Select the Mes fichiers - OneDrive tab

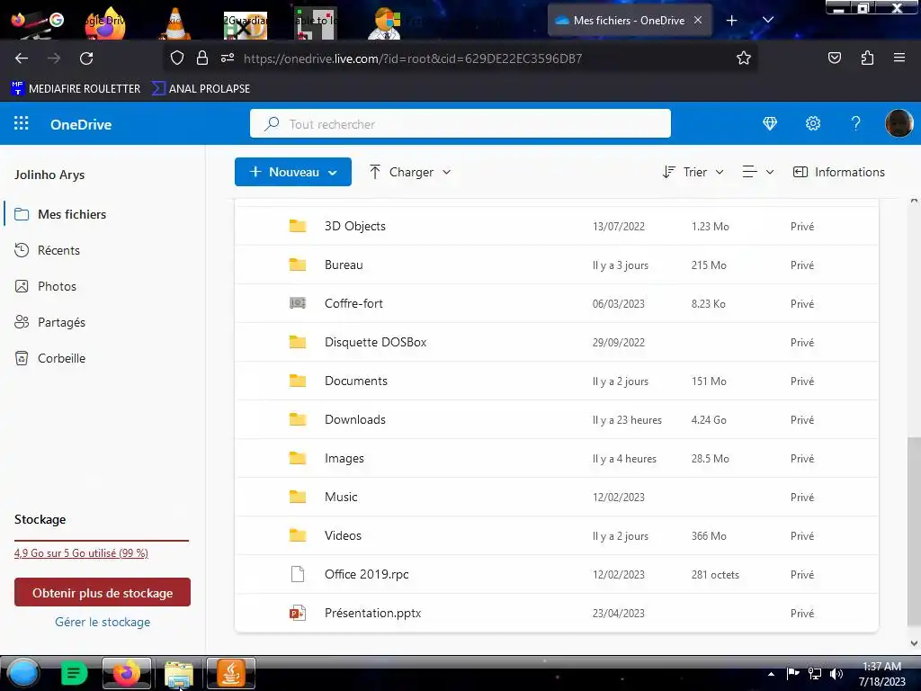coord(629,21)
